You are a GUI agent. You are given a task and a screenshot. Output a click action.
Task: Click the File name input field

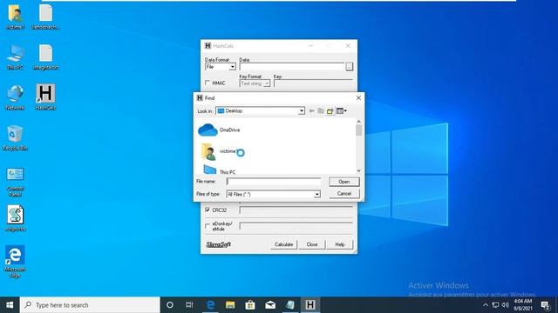point(273,182)
